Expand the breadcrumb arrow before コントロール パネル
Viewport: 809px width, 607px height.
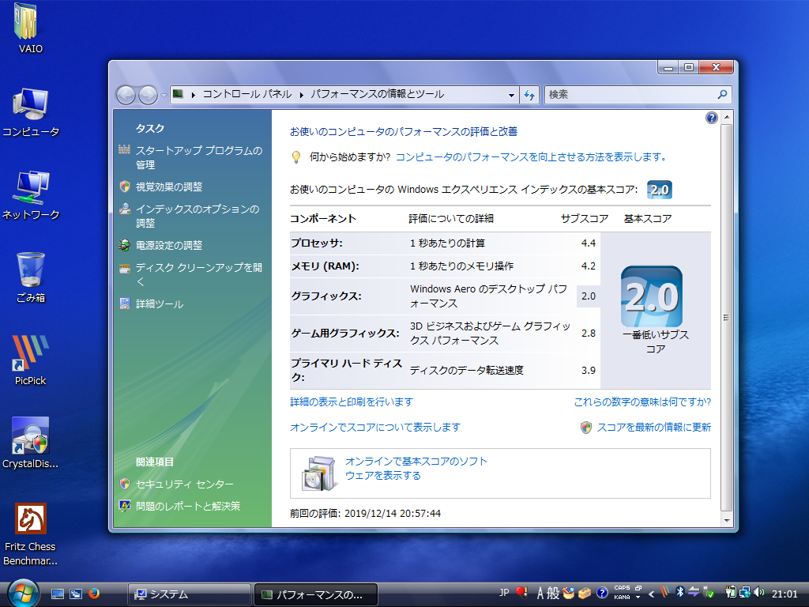[x=193, y=95]
